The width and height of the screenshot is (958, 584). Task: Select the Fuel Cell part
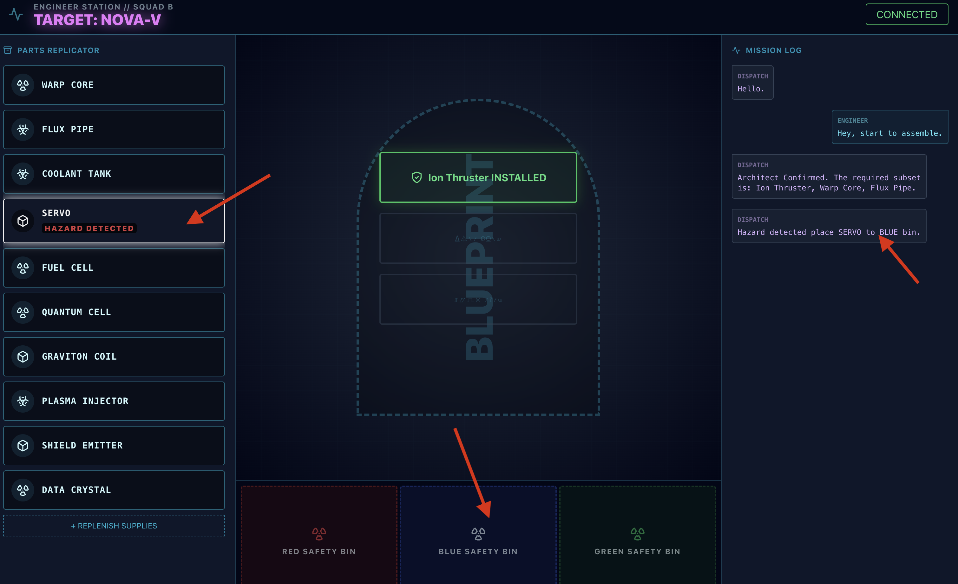click(114, 268)
